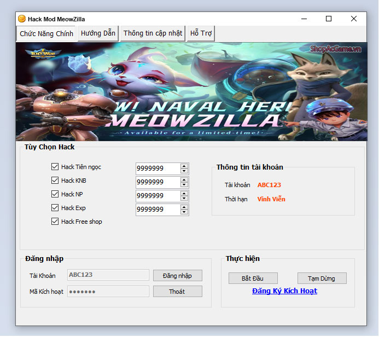Click the Thời hạn label

tap(236, 200)
